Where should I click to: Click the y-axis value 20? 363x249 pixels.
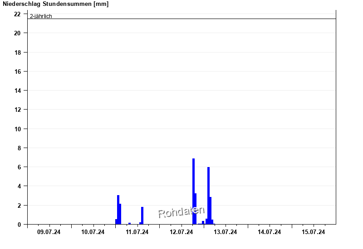tap(18, 33)
